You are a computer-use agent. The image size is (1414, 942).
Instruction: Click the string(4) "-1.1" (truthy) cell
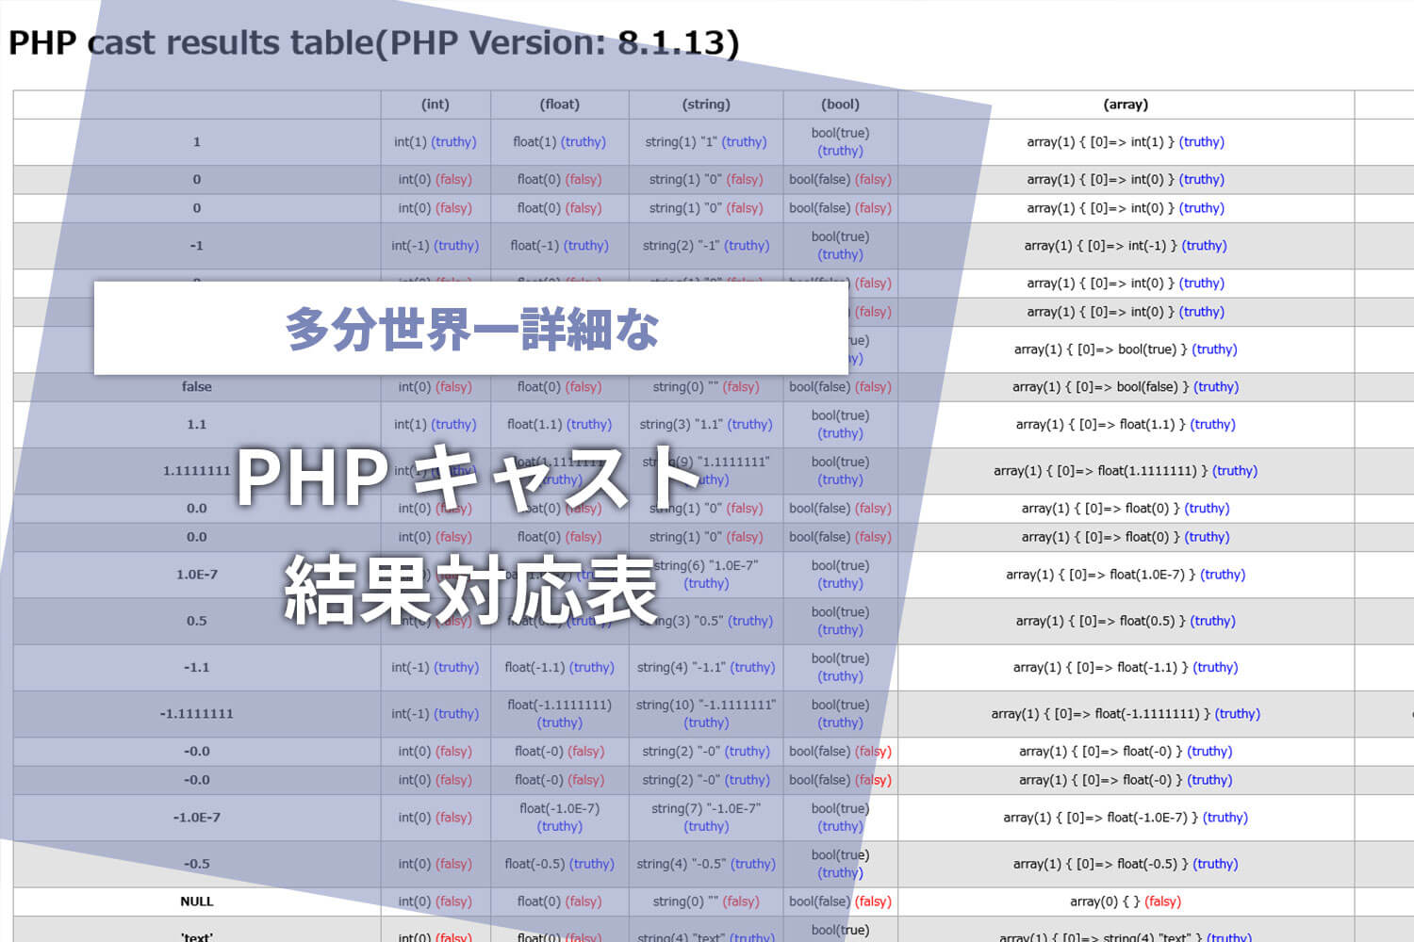(x=706, y=668)
